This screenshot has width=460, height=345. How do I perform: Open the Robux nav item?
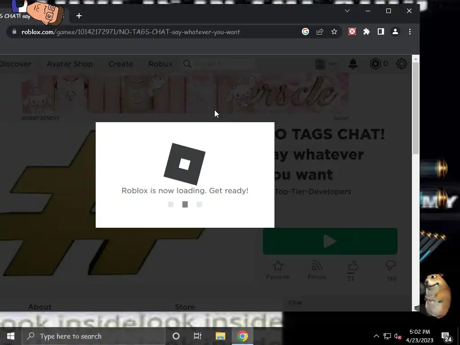(x=160, y=64)
